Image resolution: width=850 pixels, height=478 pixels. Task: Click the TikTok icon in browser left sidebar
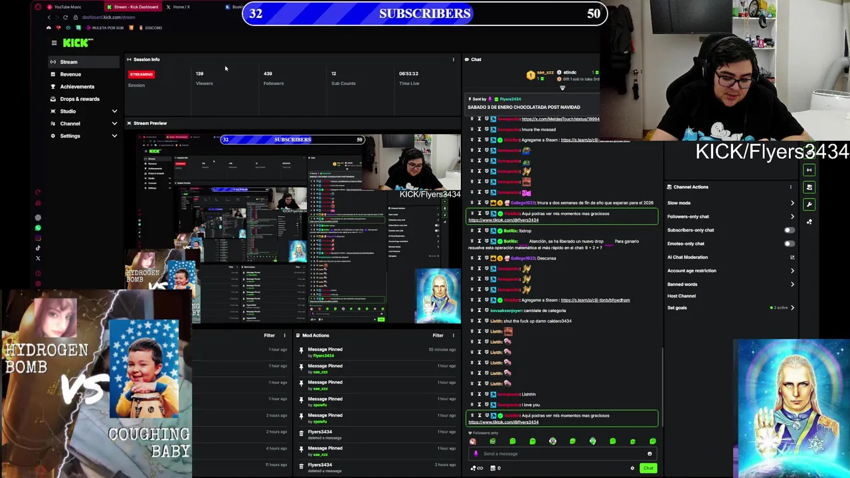pyautogui.click(x=38, y=248)
